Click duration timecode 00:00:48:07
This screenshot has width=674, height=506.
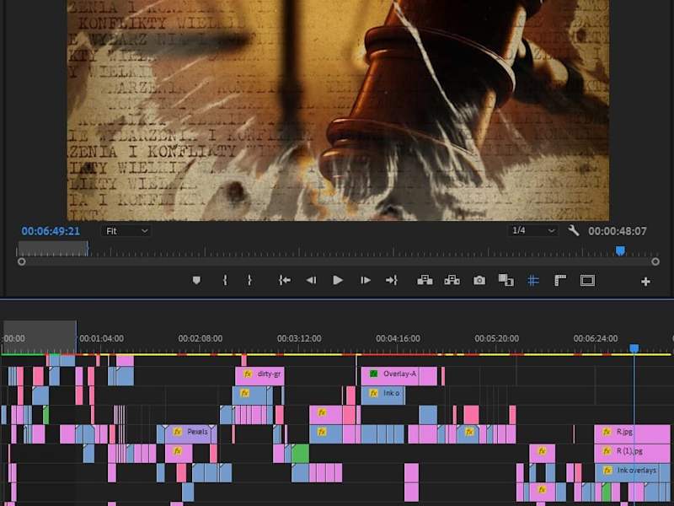coord(618,231)
